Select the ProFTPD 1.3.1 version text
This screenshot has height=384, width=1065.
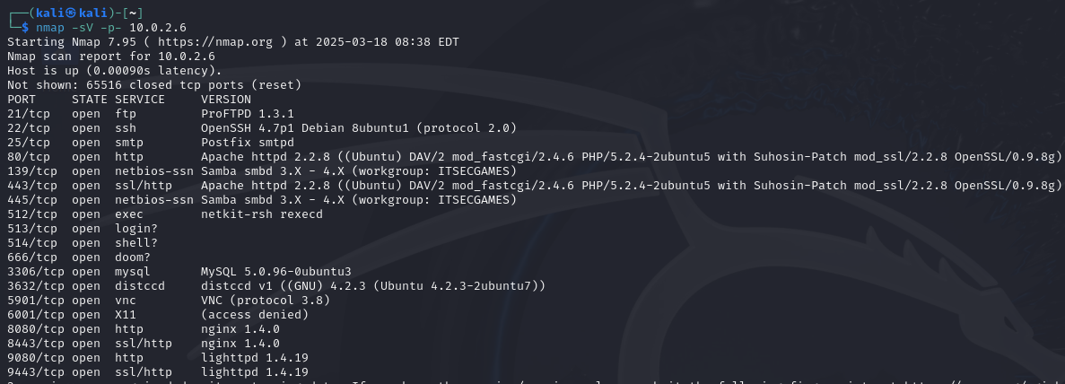pos(247,114)
